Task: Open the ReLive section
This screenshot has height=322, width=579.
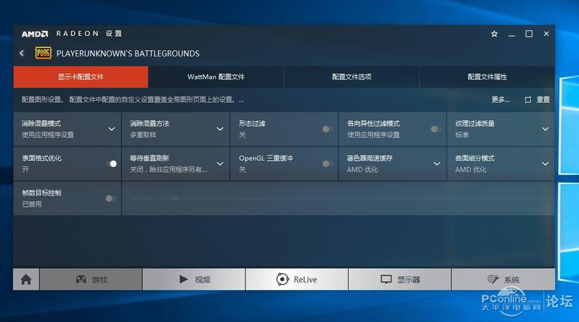Action: [296, 279]
